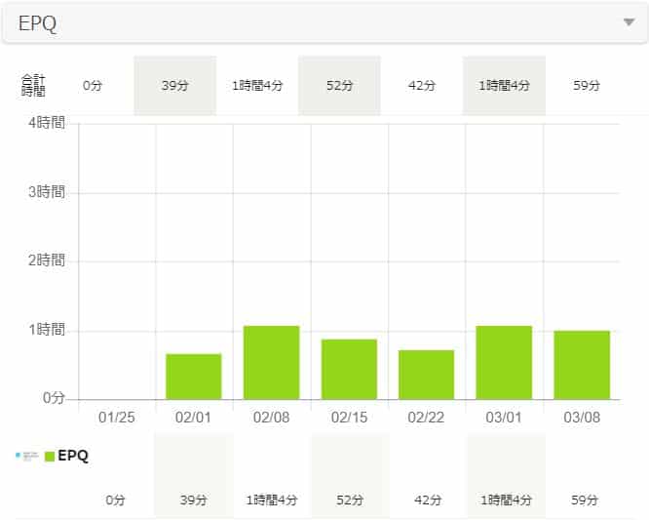Click the 0分 cell in bottom row
The height and width of the screenshot is (520, 649).
pos(116,500)
